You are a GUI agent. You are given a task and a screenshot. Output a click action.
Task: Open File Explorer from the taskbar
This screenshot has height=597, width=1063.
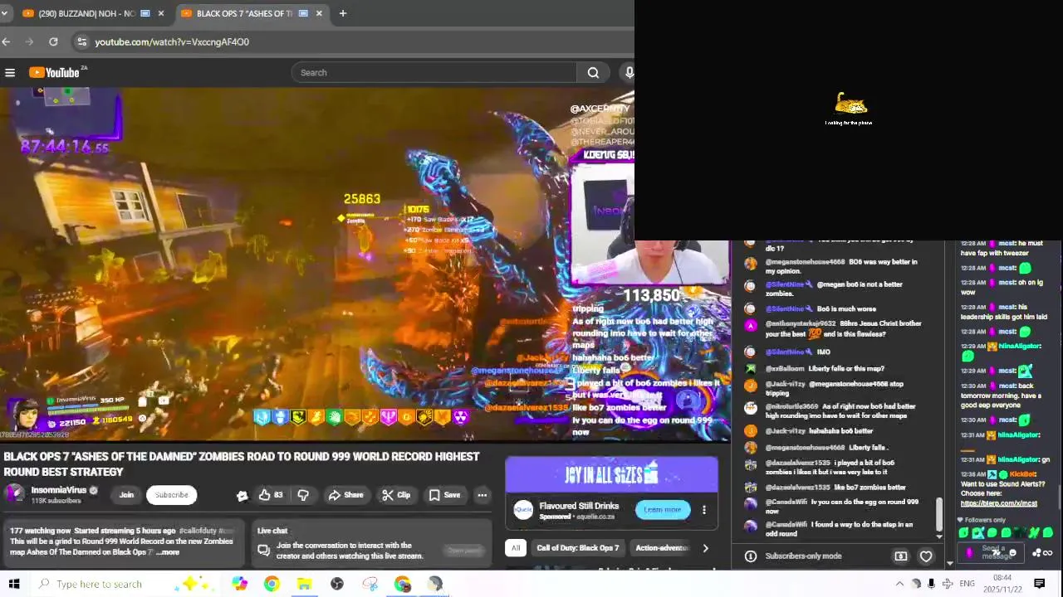304,584
